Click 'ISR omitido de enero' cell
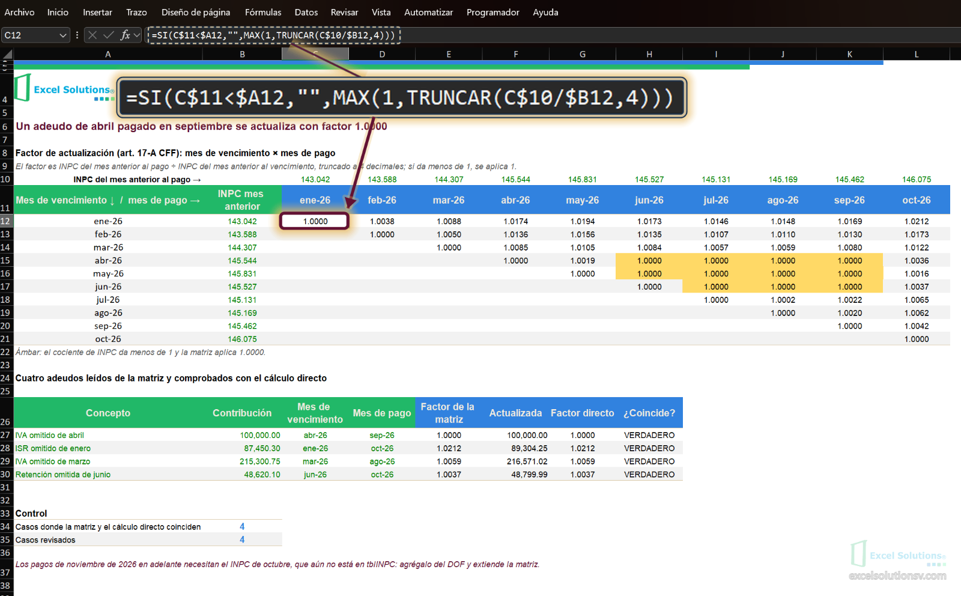This screenshot has width=961, height=596. pyautogui.click(x=108, y=448)
